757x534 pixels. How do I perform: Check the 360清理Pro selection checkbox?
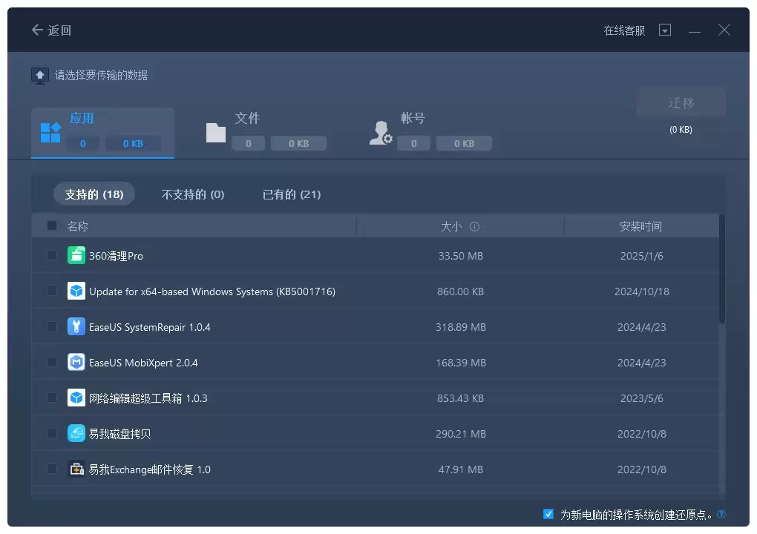51,255
